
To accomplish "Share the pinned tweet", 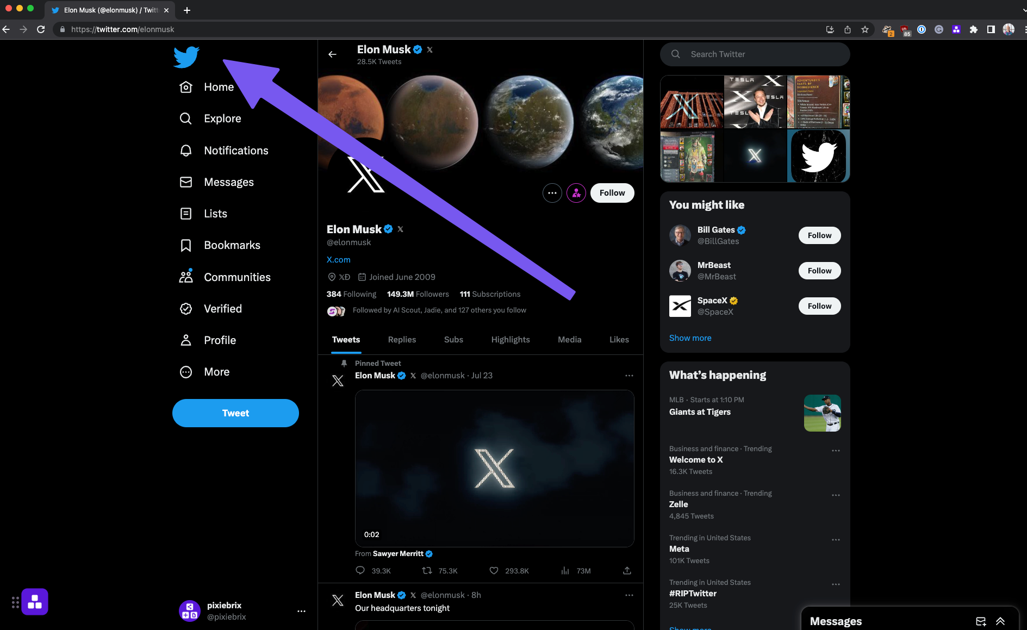I will (627, 571).
